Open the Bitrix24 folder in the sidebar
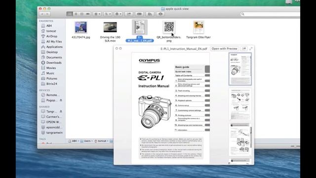This screenshot has height=178, width=316. (x=51, y=84)
